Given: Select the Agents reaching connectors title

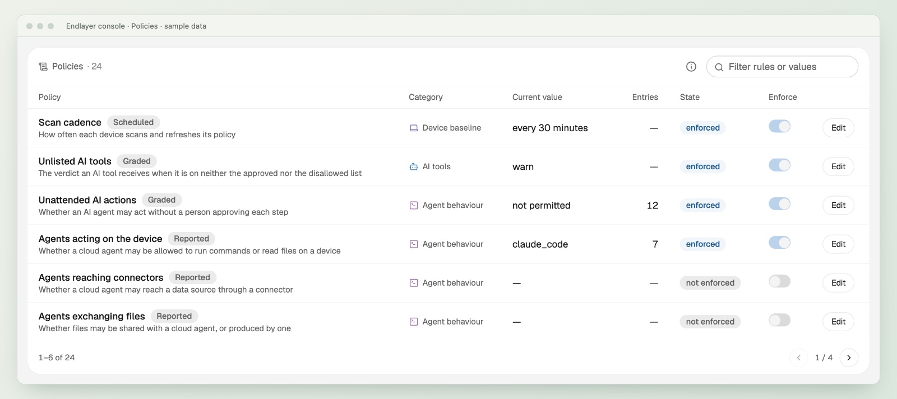Looking at the screenshot, I should pyautogui.click(x=101, y=277).
